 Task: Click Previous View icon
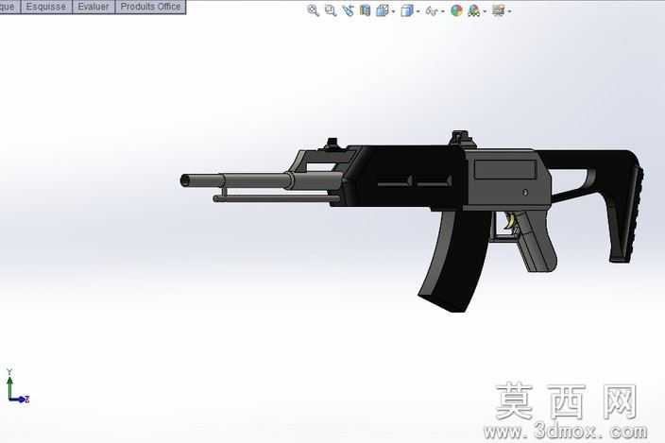click(348, 10)
